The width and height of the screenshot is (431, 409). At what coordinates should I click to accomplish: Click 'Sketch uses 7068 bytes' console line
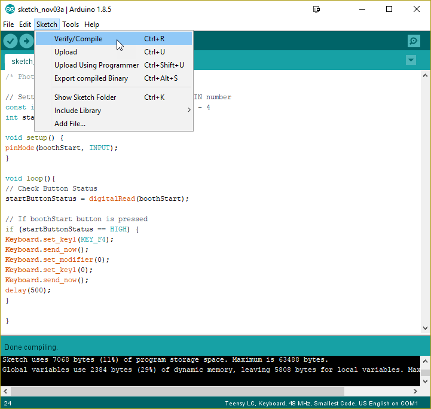[x=165, y=359]
